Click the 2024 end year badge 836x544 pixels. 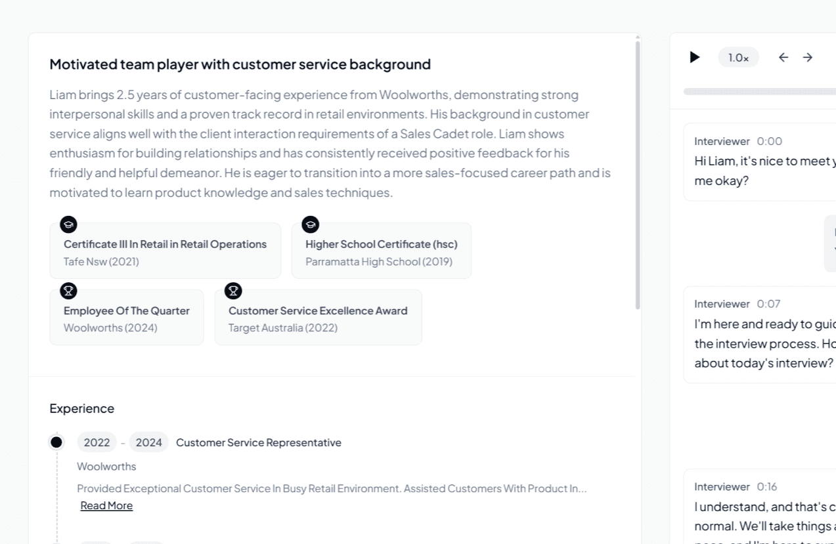tap(148, 442)
